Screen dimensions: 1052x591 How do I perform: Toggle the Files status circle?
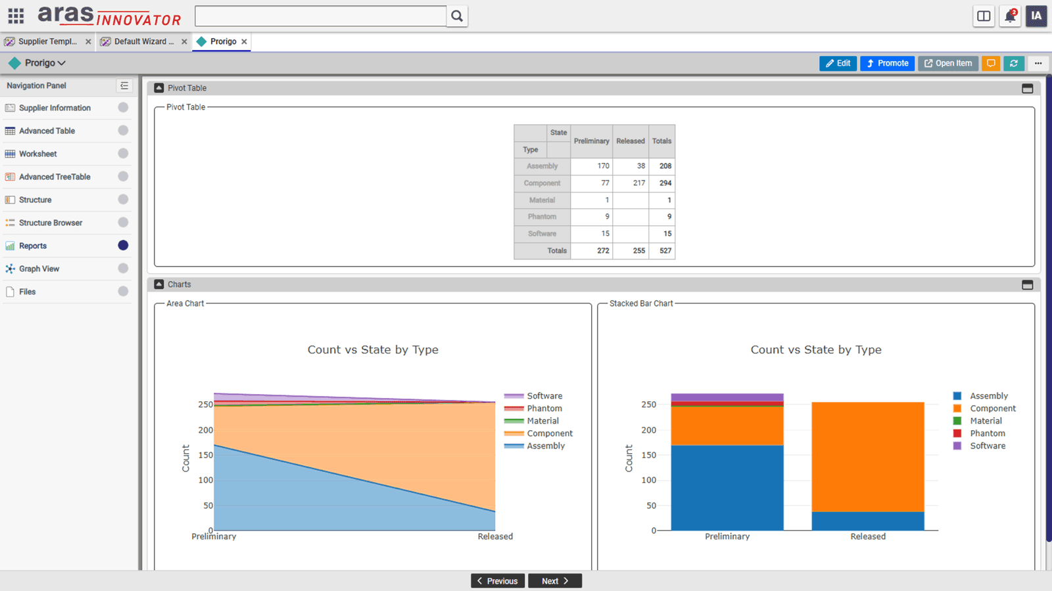(123, 292)
